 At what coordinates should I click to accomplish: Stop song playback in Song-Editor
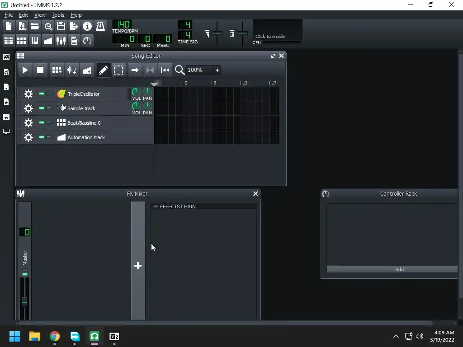click(40, 70)
